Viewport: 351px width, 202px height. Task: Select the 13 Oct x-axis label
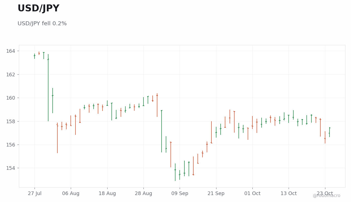click(289, 193)
